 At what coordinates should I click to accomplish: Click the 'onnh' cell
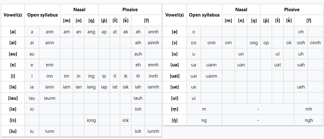pyautogui.click(x=315, y=43)
